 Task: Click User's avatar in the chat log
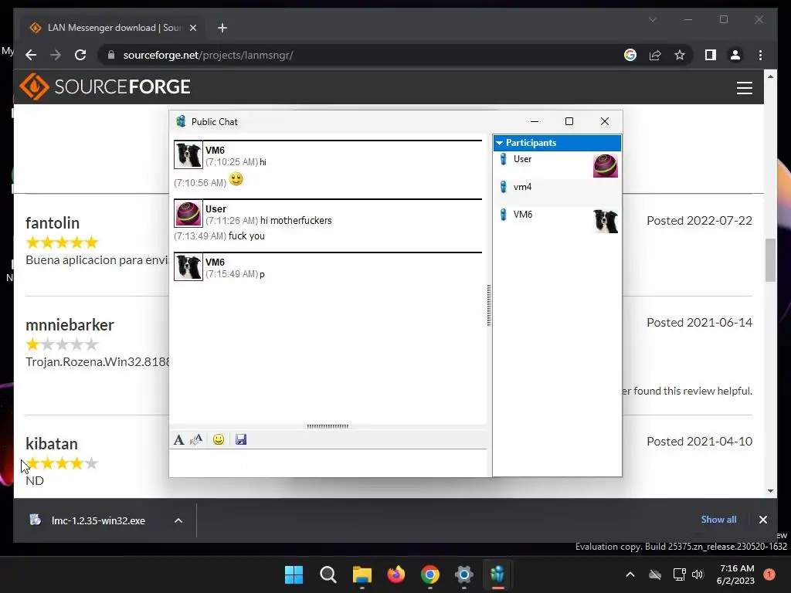coord(188,213)
